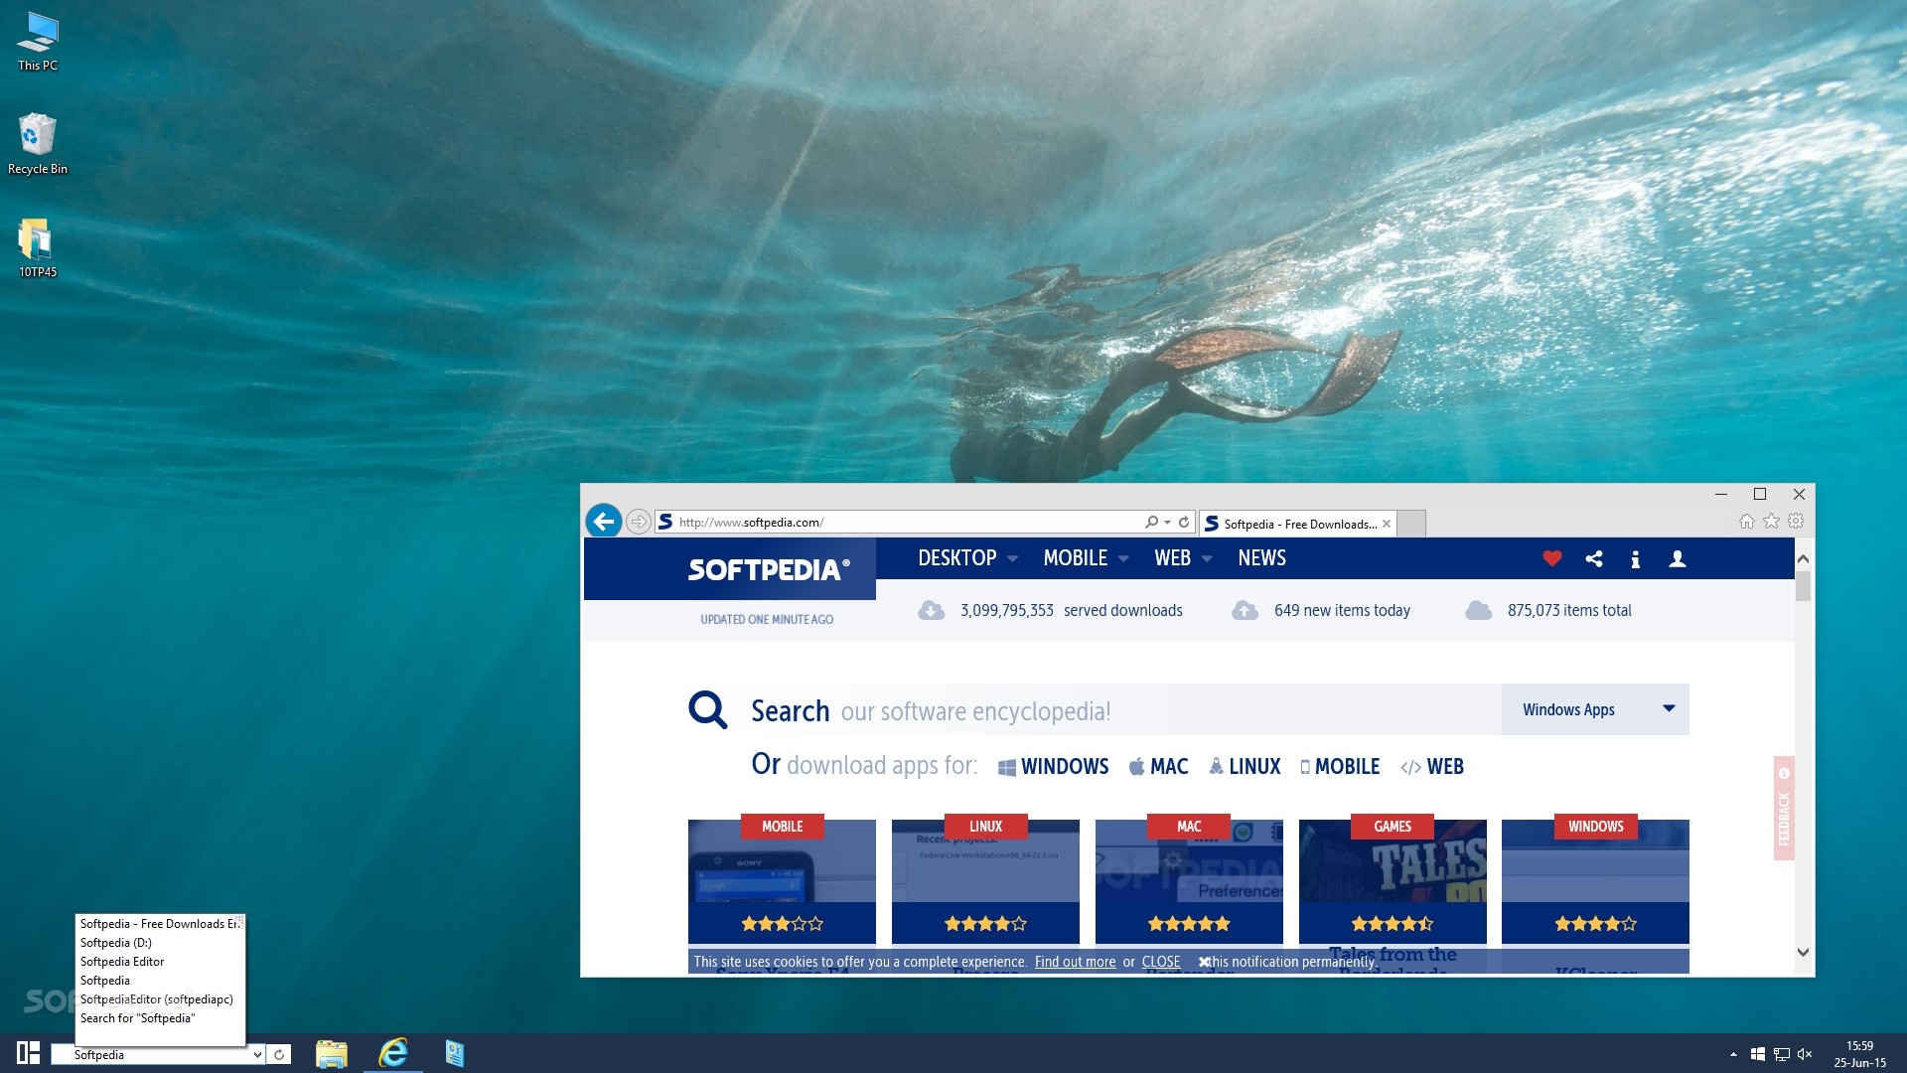Select 'Search for "Softpedia"' entry

pos(159,1018)
